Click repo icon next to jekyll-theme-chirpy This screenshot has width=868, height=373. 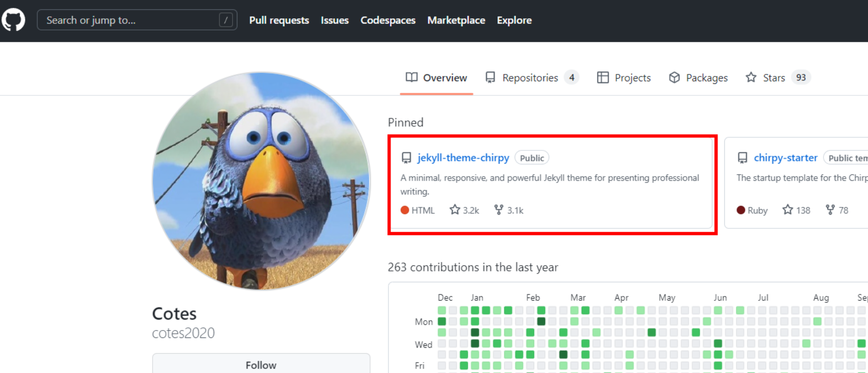pos(406,158)
